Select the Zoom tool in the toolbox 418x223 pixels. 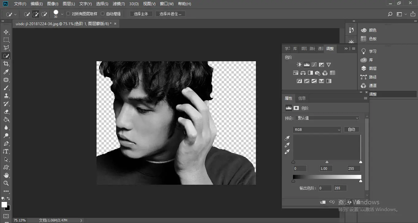point(6,183)
